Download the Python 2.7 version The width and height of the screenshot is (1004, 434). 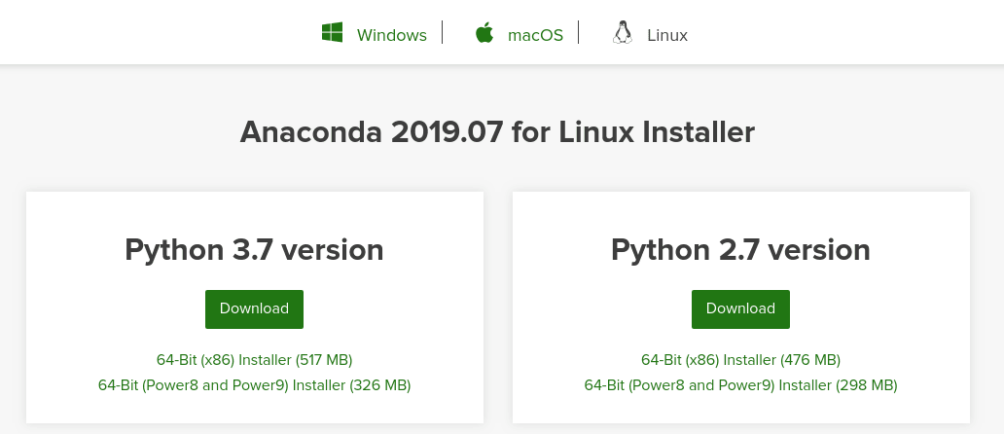740,308
